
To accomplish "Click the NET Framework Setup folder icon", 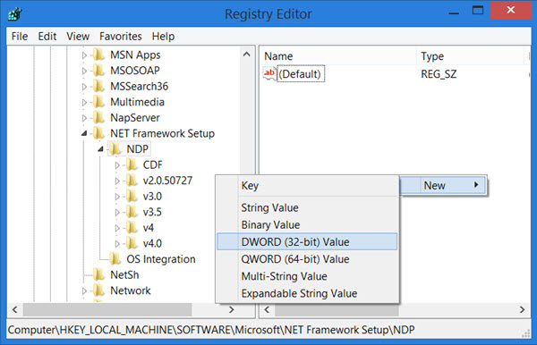I will 99,133.
